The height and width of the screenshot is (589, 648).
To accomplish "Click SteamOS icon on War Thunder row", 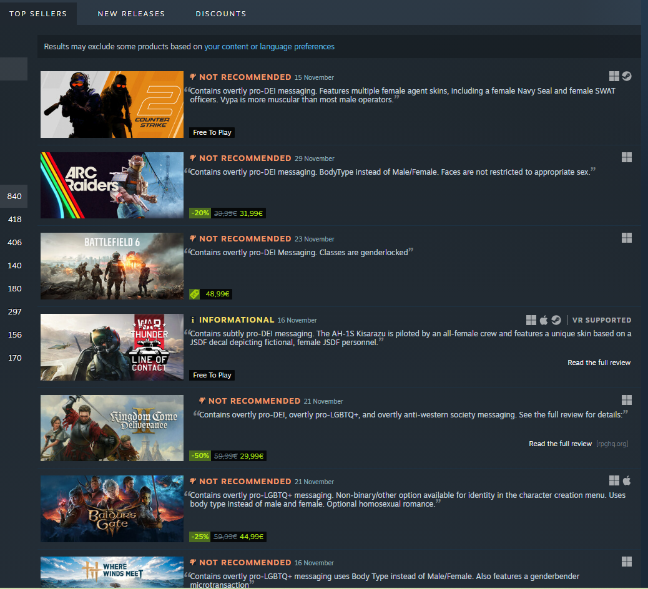I will [556, 320].
